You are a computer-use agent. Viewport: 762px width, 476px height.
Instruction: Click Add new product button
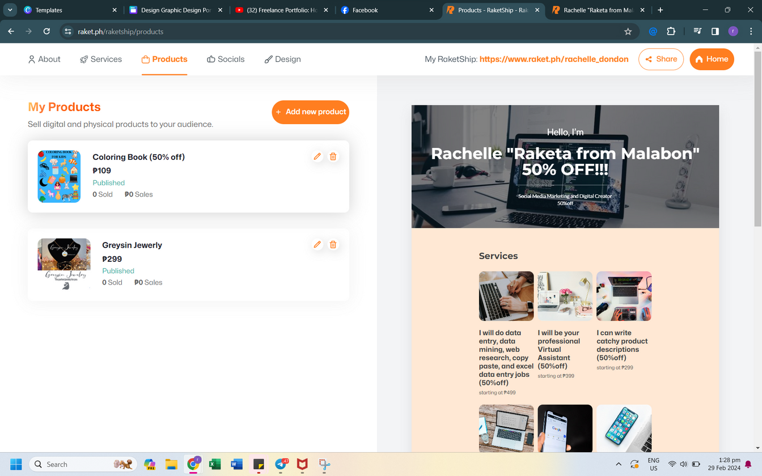coord(311,112)
